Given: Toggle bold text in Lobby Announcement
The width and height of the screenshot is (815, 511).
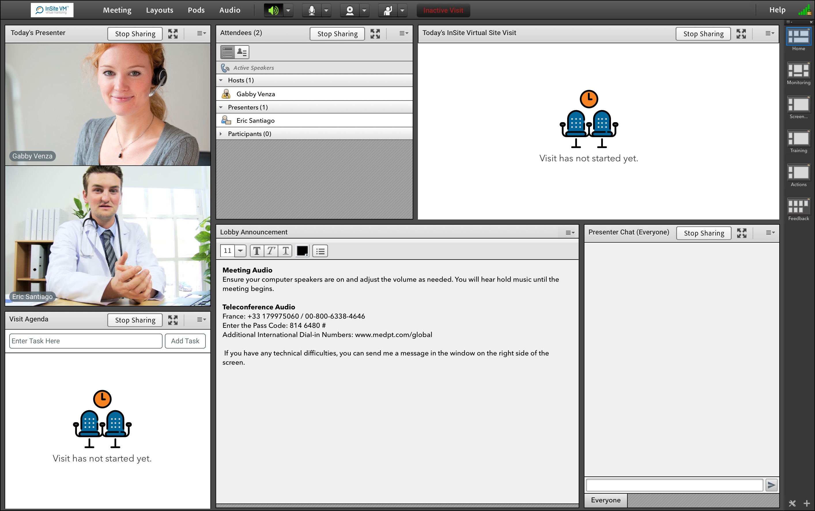Looking at the screenshot, I should click(257, 251).
